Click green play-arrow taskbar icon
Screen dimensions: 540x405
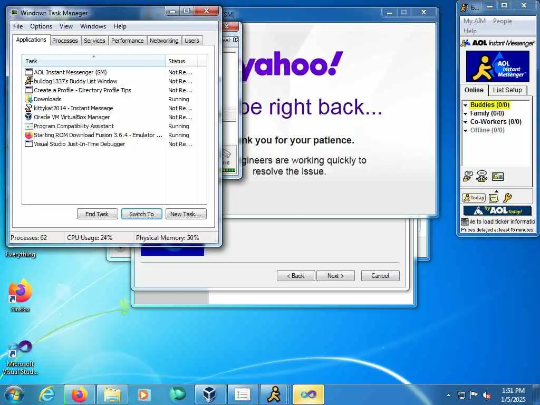(x=178, y=394)
